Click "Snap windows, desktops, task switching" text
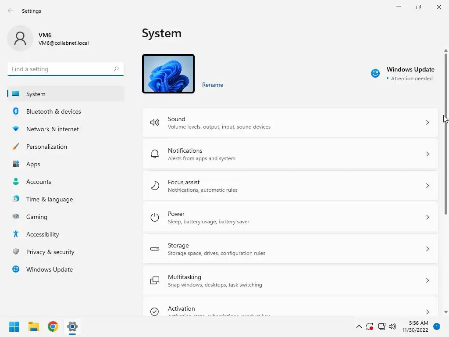The width and height of the screenshot is (449, 337). (215, 284)
